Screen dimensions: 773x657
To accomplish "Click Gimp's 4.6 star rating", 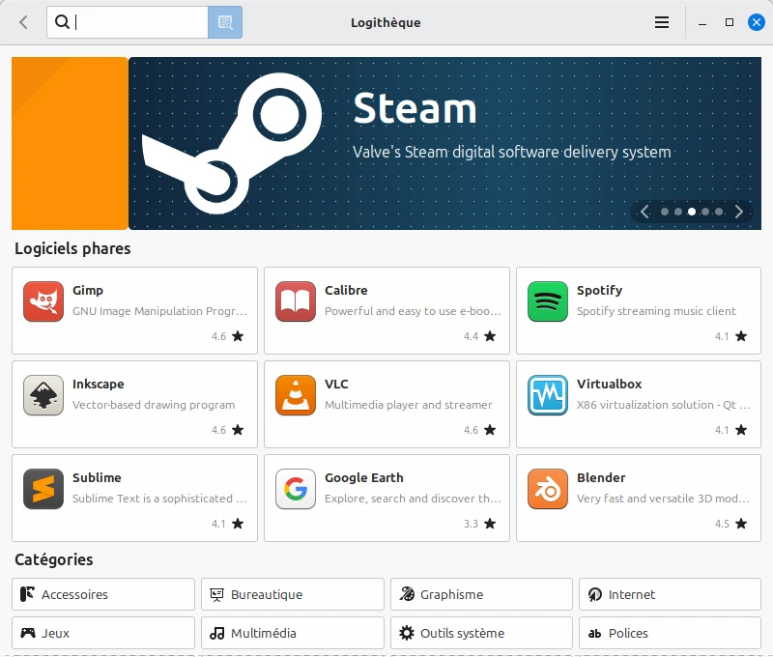I will pos(228,336).
